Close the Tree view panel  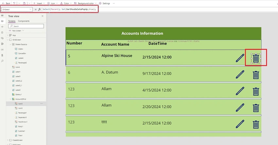click(x=43, y=16)
